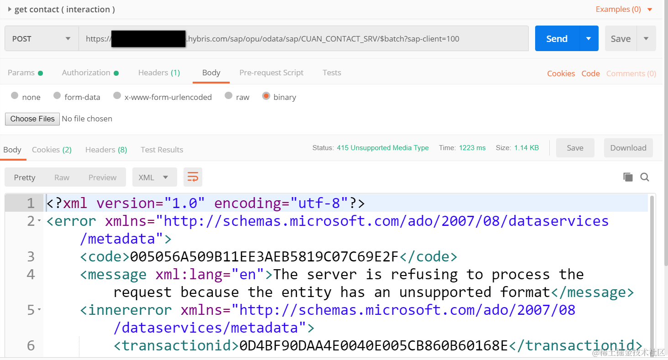The image size is (668, 360).
Task: Open search in response body
Action: click(x=645, y=177)
